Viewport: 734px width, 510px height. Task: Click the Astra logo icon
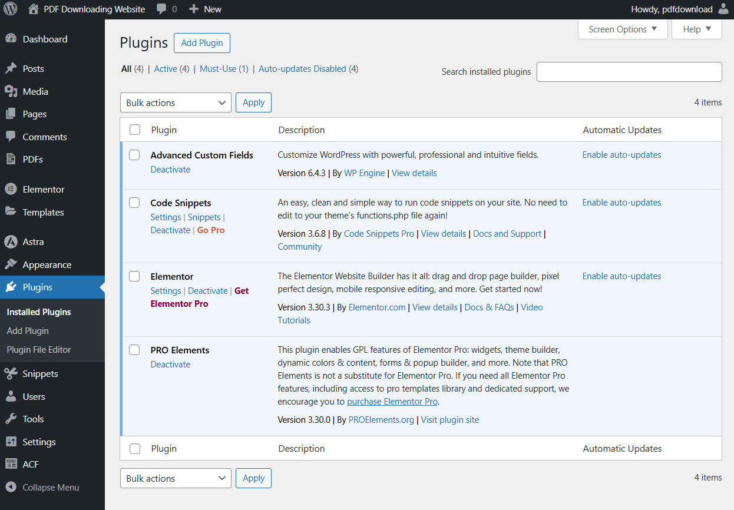11,241
